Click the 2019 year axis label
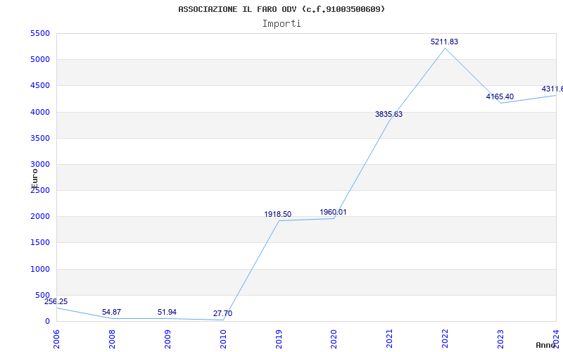 point(279,339)
